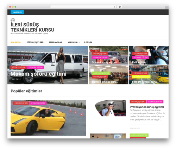Screen dimensions: 176x149
Task: Click the blue HABERLER button
Action: click(x=17, y=12)
